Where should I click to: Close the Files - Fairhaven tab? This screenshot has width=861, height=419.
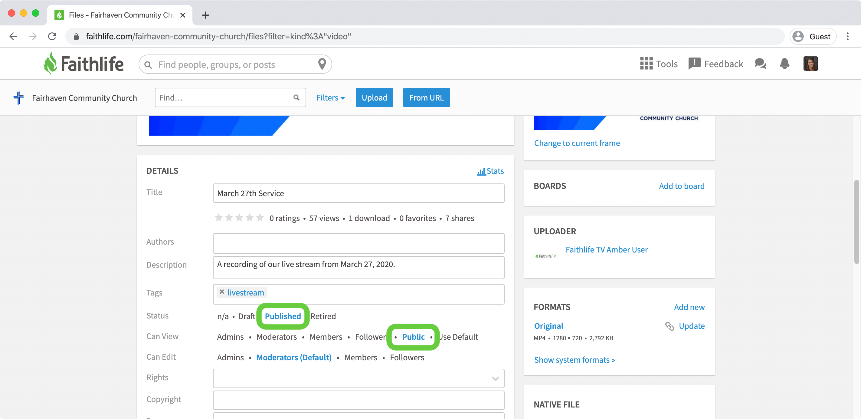click(182, 15)
